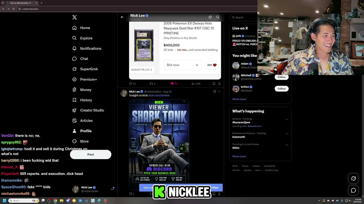Open Grok from the Nick Lee profile header
Screen dimensions: 364x204
point(210,17)
